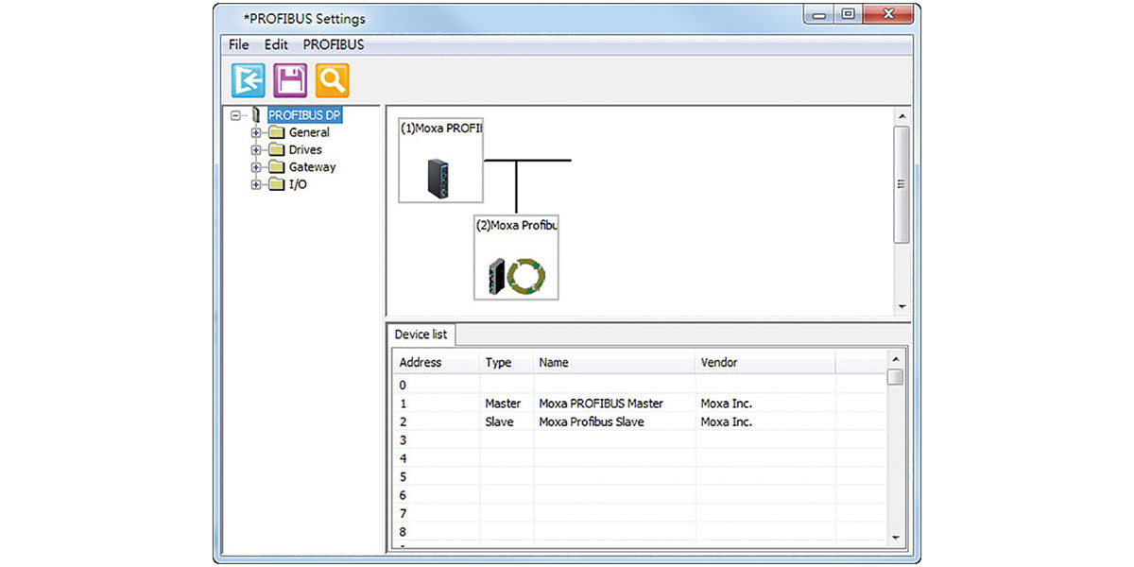Viewport: 1134px width, 567px height.
Task: Click the device list scrollbar thumb
Action: 896,377
